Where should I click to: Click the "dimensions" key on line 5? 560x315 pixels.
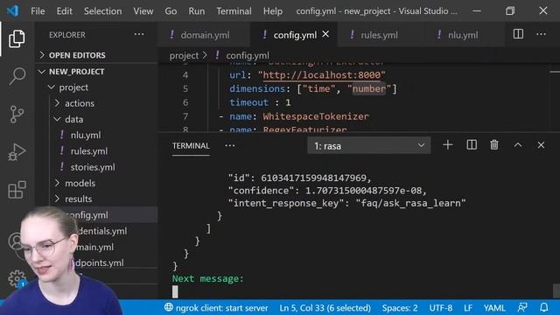tap(257, 88)
